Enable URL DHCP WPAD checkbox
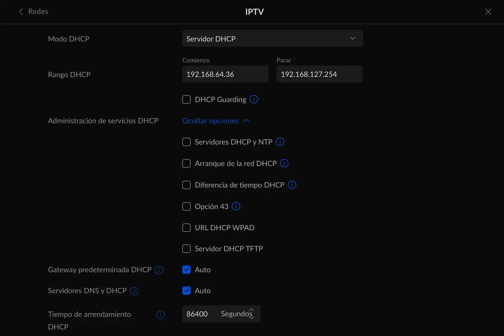 click(186, 228)
